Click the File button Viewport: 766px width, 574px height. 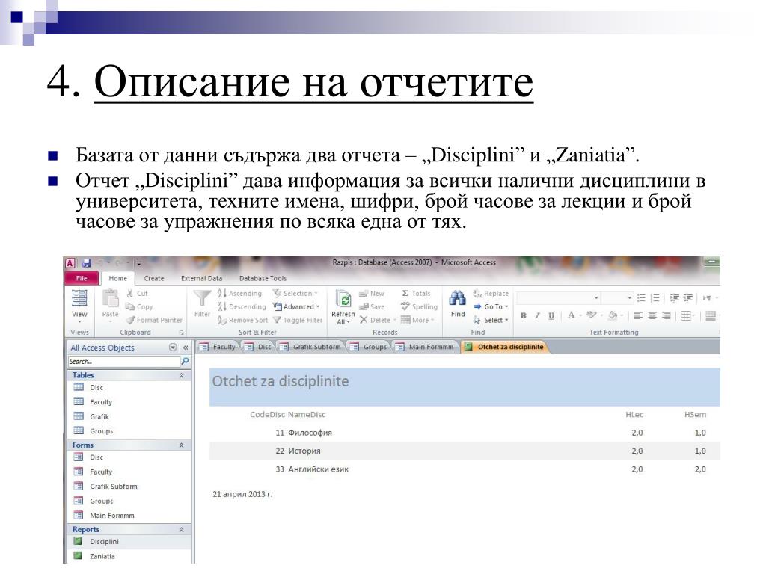coord(82,278)
